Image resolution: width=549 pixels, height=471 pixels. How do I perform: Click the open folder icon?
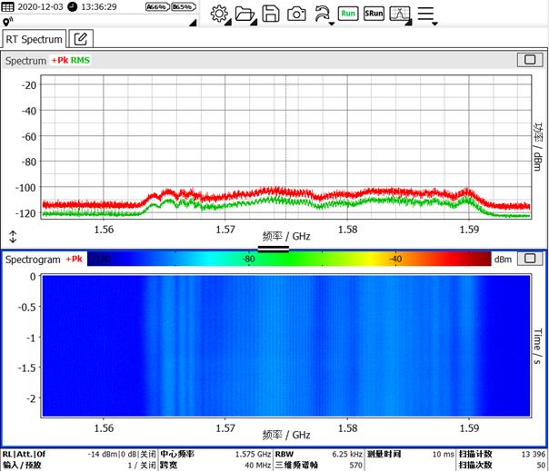coord(245,14)
